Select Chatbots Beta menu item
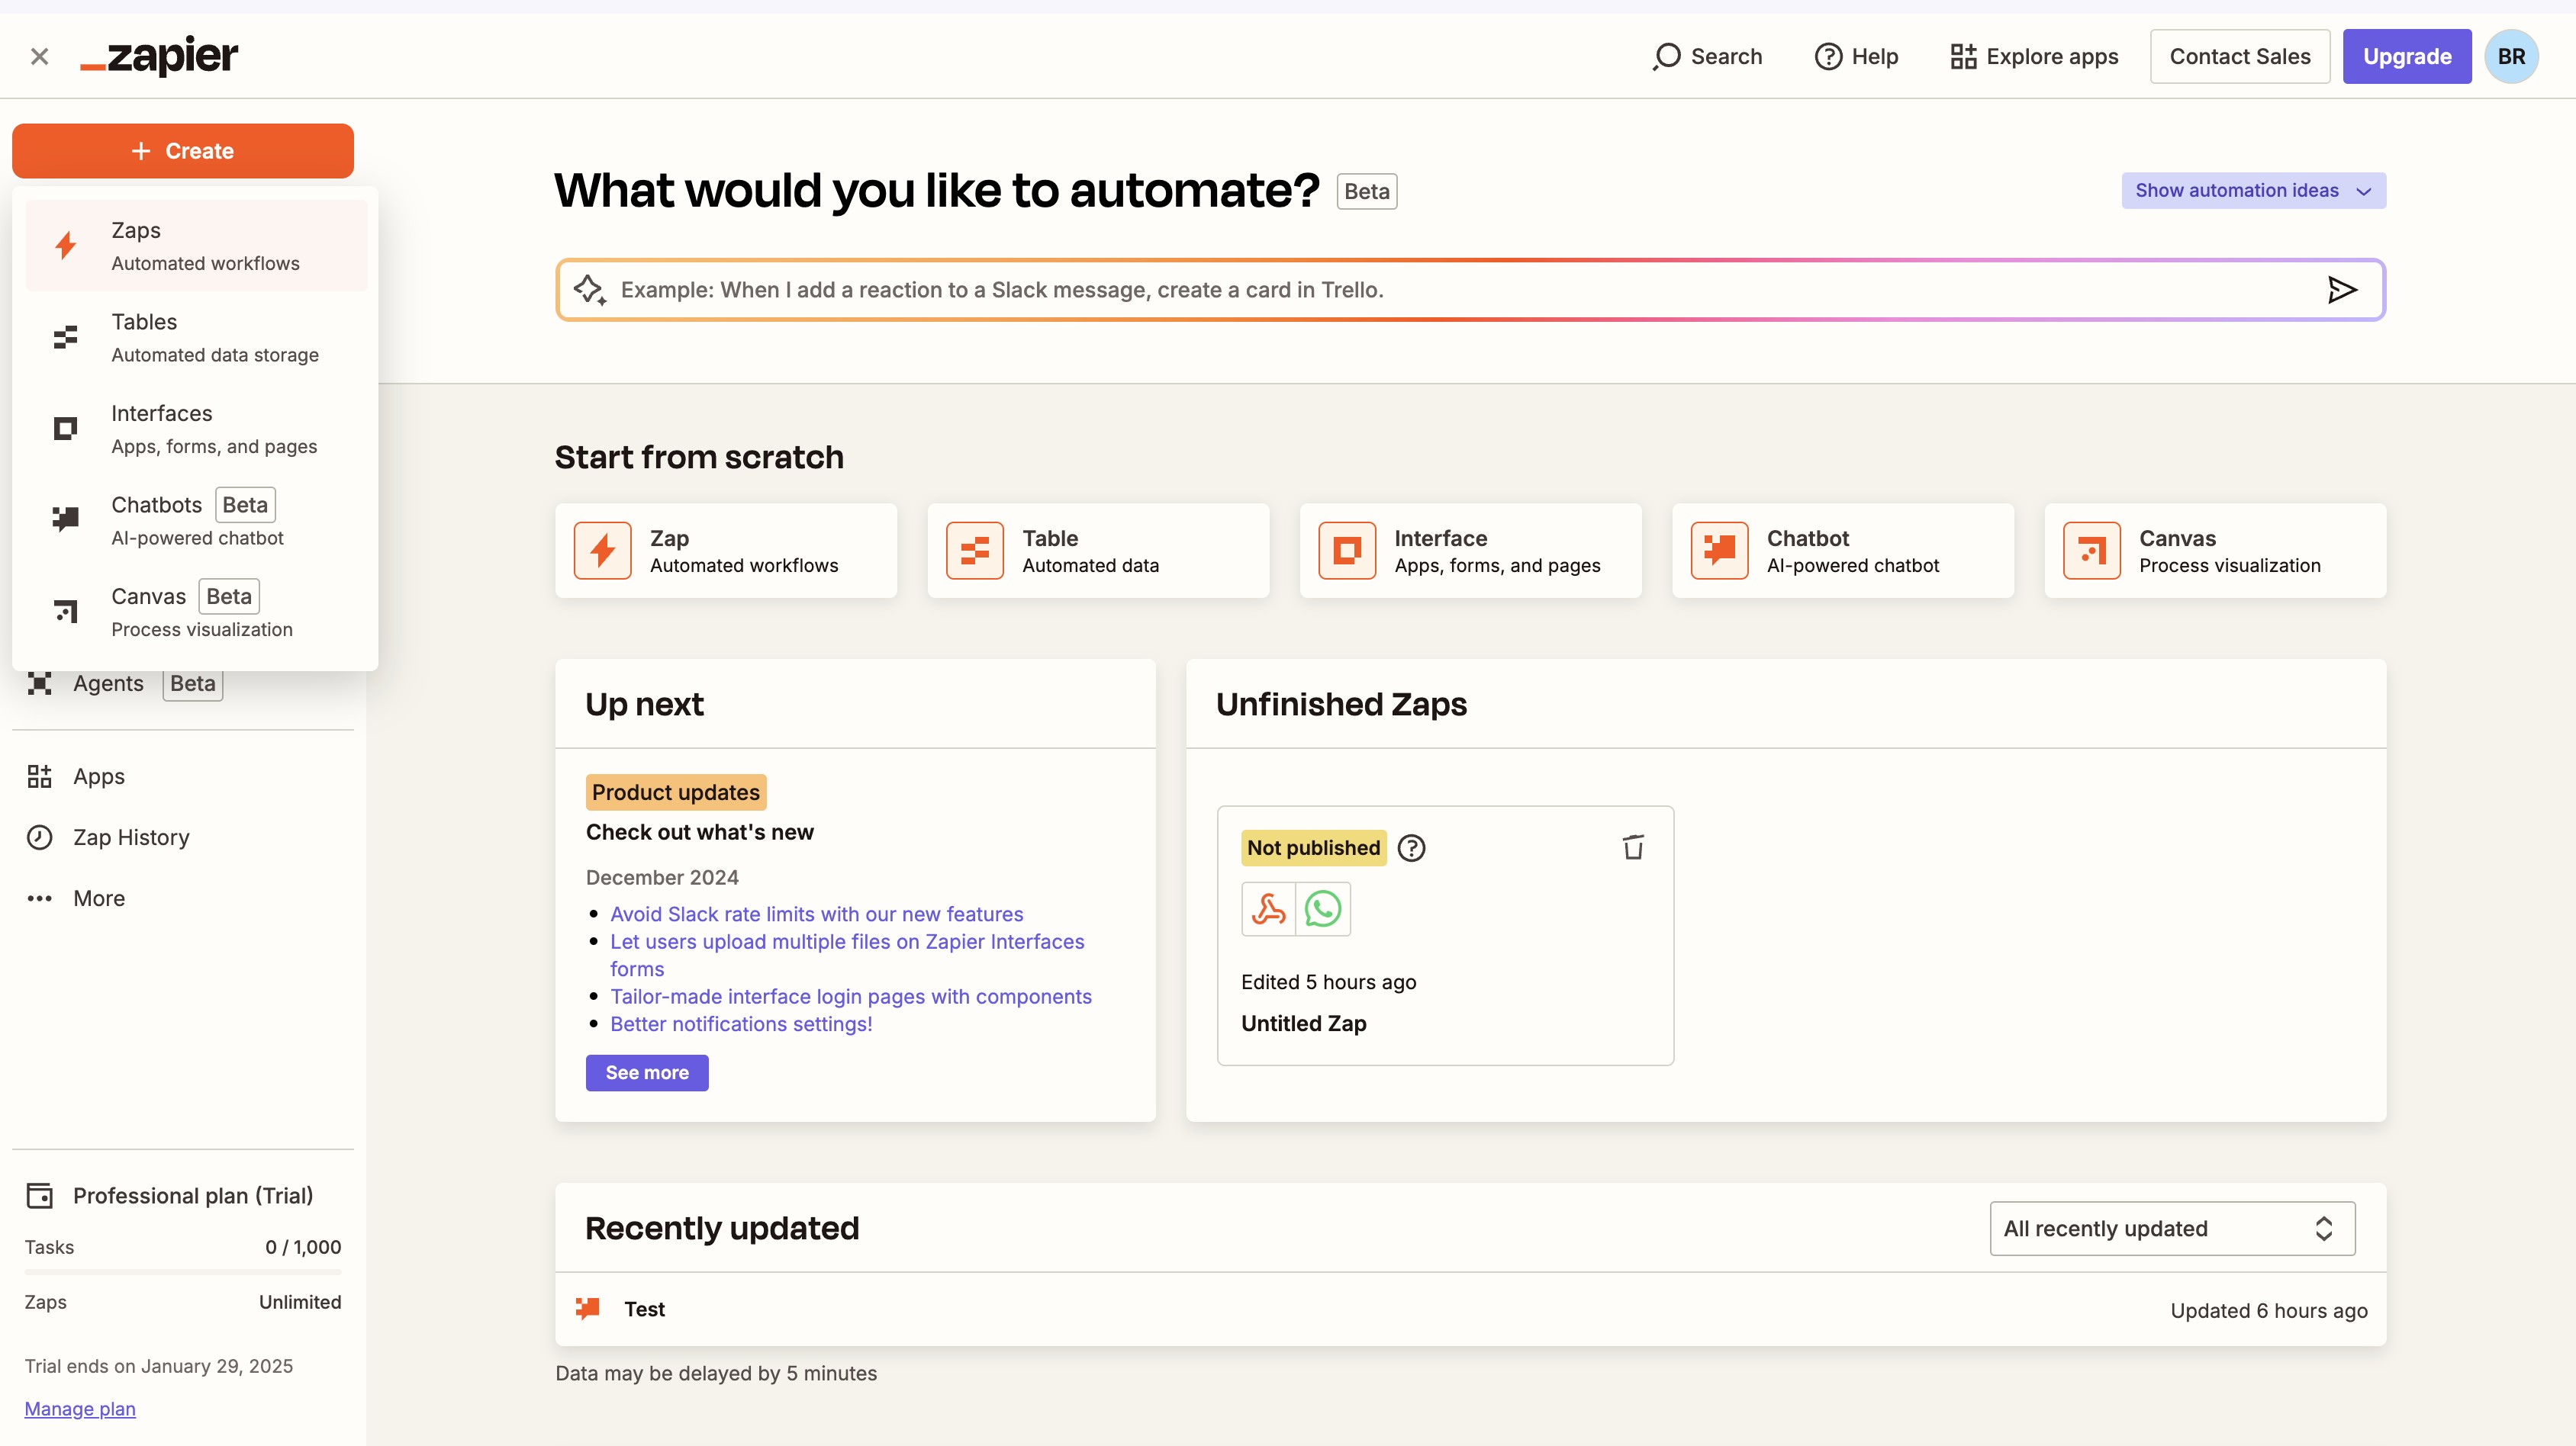Screen dimensions: 2576x1446 (x=197, y=519)
